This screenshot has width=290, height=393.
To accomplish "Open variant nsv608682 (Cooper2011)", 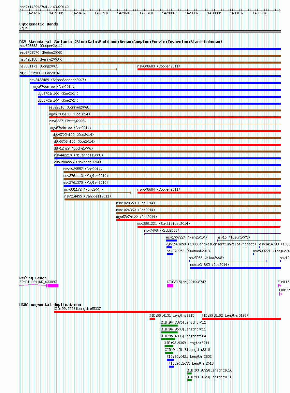I will (x=41, y=46).
